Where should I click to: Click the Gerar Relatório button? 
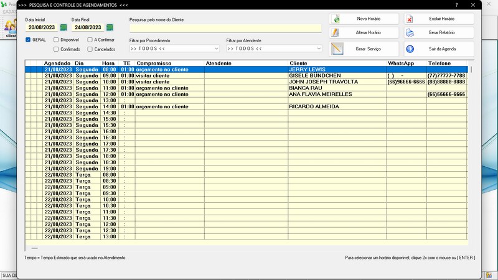point(439,32)
